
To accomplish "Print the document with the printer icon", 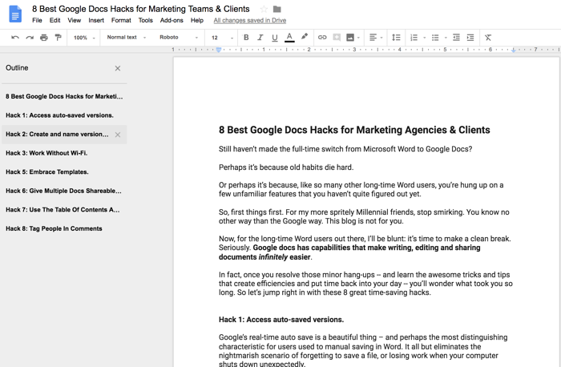I will pyautogui.click(x=43, y=37).
